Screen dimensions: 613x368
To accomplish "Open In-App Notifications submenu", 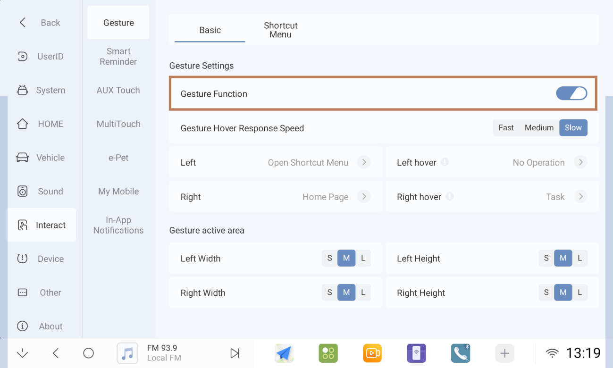I will [x=118, y=225].
